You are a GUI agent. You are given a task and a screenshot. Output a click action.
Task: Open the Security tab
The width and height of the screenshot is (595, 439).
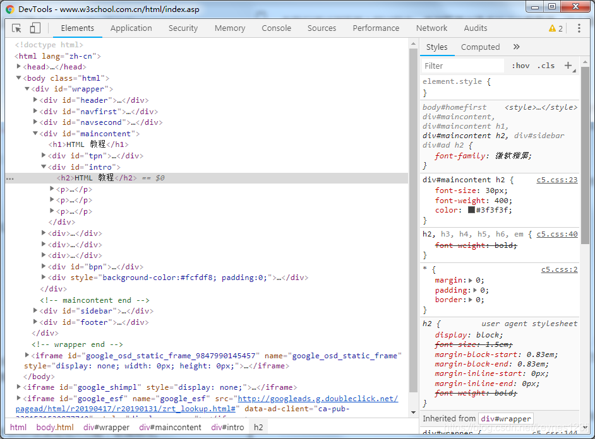pyautogui.click(x=183, y=28)
